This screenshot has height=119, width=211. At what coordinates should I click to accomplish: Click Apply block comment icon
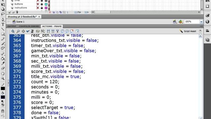(63, 31)
